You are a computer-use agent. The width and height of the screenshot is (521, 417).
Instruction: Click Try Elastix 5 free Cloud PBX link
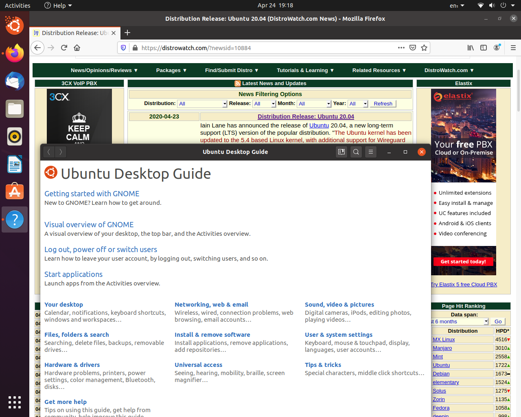coord(464,285)
